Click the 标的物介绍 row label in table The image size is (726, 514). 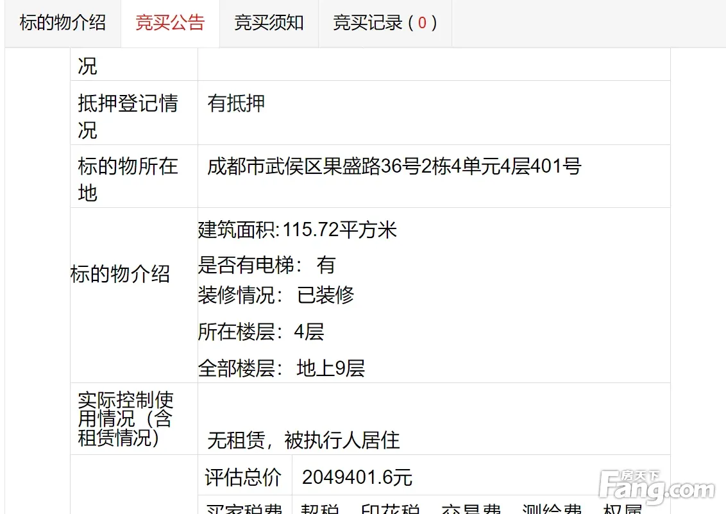click(121, 275)
